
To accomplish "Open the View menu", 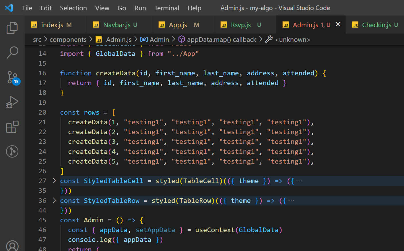I will pos(102,8).
